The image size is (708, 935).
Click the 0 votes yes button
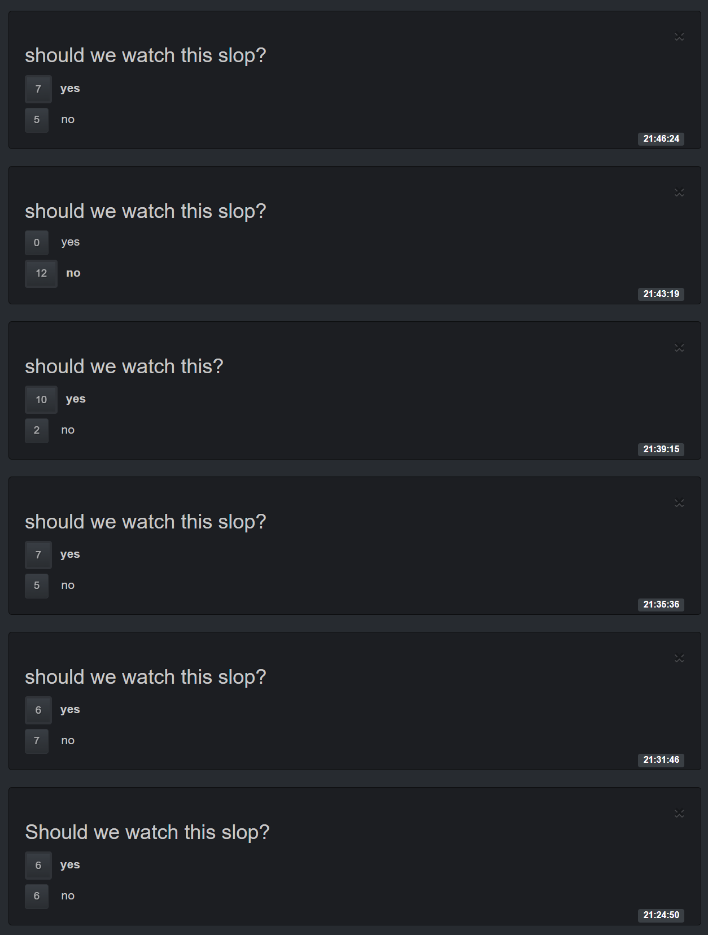coord(37,242)
